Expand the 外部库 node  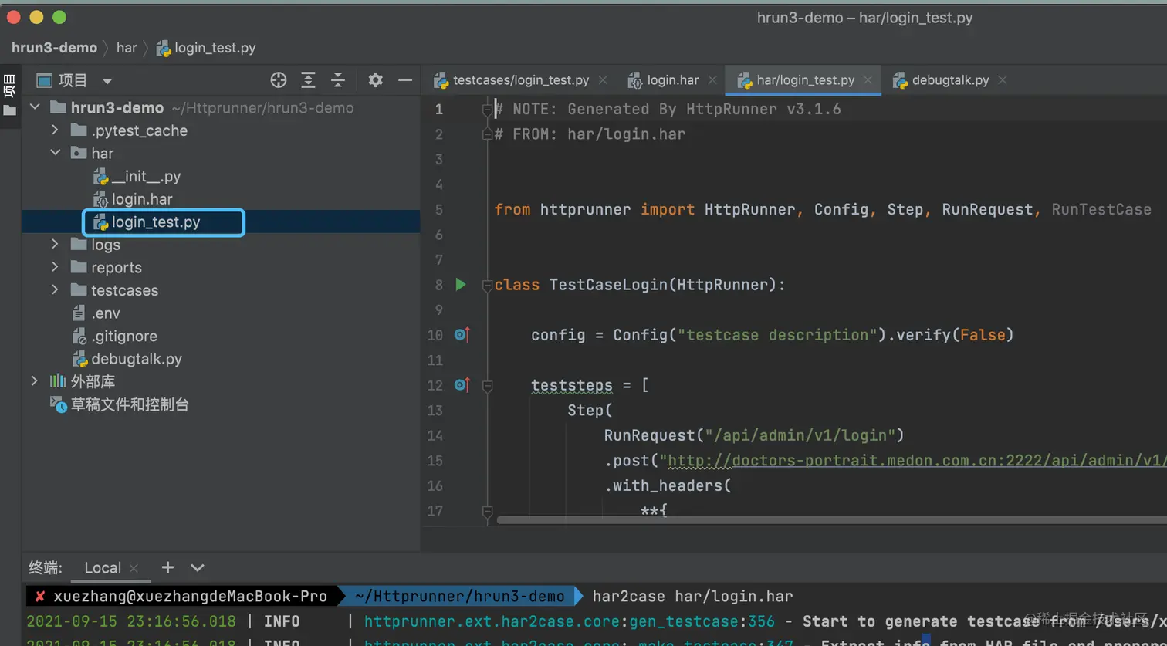[x=34, y=380]
